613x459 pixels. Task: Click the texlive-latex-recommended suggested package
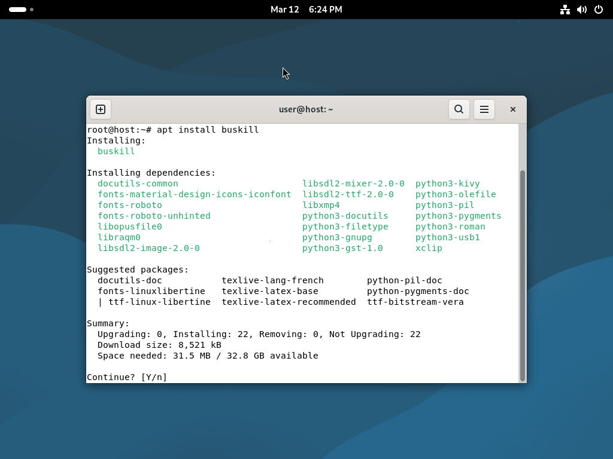pyautogui.click(x=289, y=302)
